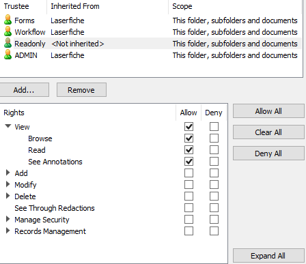
Task: Check Deny for Records Management
Action: click(x=214, y=231)
